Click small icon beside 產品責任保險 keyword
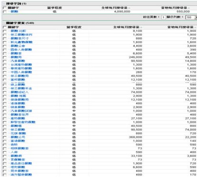 click(10, 164)
